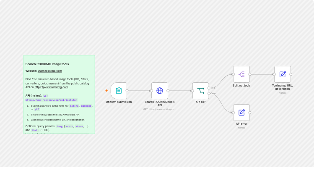Click output connector of Search ROCKIMG tools API

(168, 91)
